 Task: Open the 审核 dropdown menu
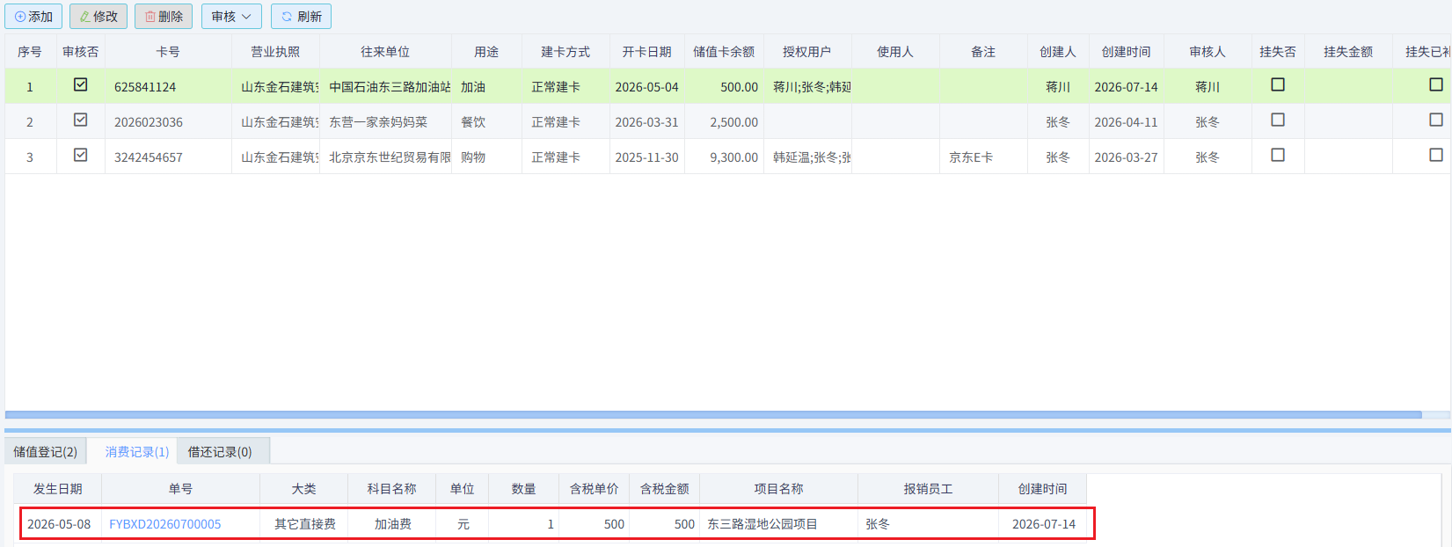pyautogui.click(x=231, y=17)
